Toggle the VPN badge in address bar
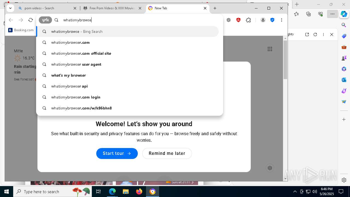This screenshot has height=197, width=350. 45,20
